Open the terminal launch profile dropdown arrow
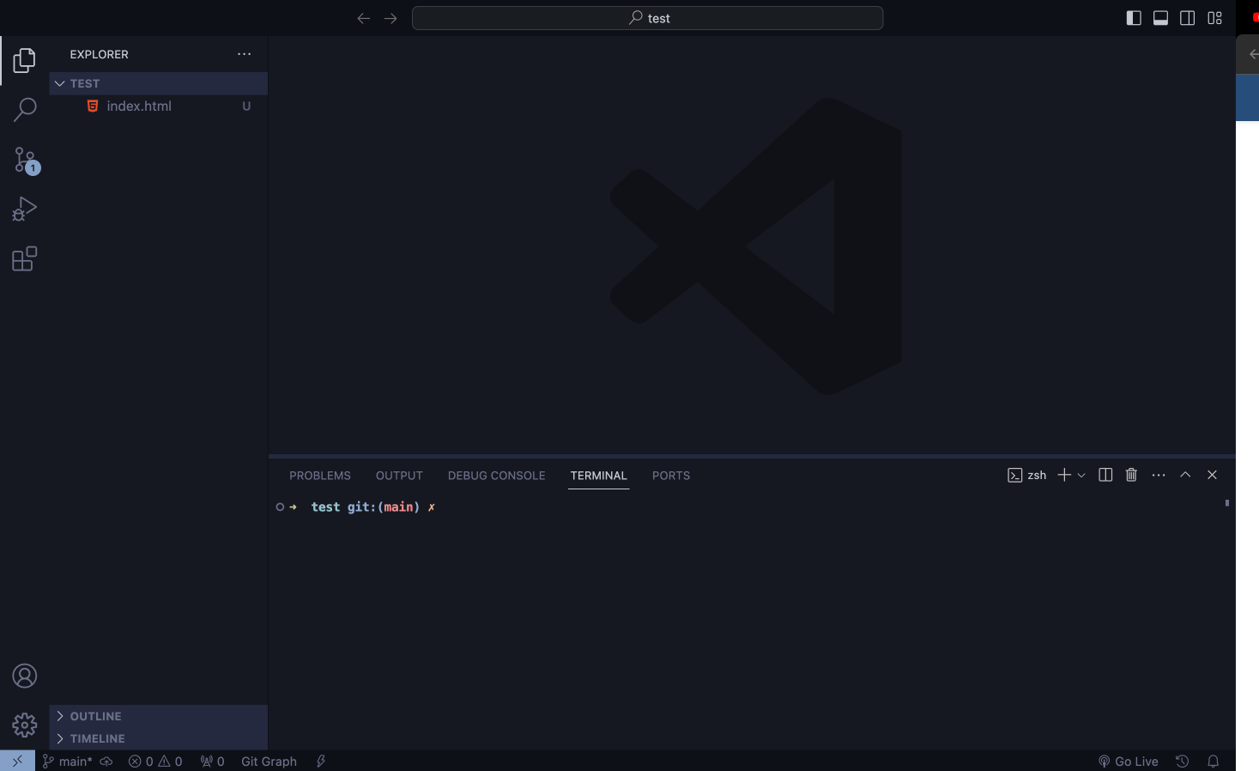 (x=1081, y=474)
